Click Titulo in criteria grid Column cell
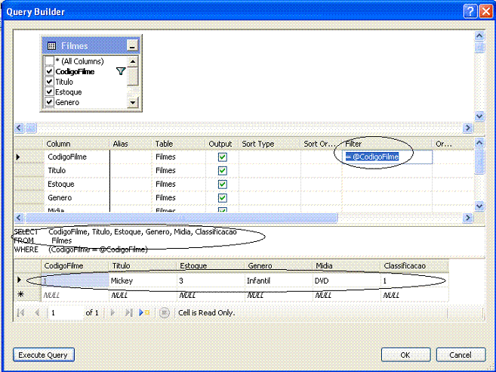The image size is (496, 372). coord(77,170)
